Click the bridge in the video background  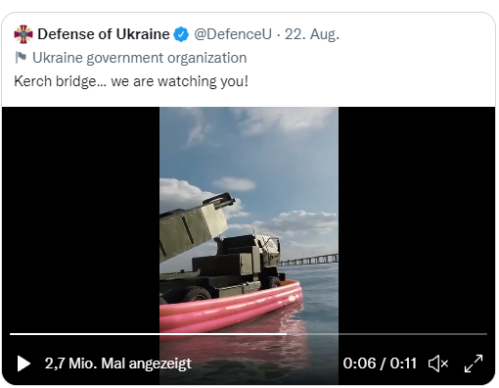[310, 260]
